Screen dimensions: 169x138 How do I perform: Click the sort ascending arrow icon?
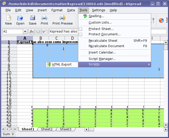[153, 20]
